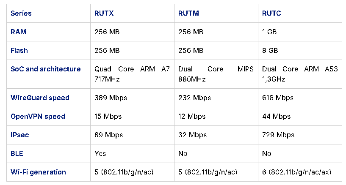This screenshot has height=185, width=346.
Task: Click the RUTC column header
Action: (x=271, y=13)
